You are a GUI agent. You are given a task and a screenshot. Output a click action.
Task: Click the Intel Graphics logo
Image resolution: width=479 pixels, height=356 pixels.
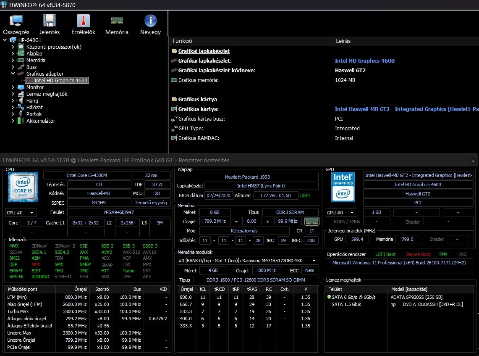[343, 187]
